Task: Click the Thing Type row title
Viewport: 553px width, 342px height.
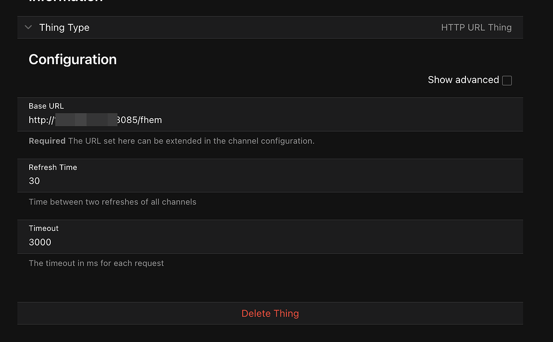Action: pyautogui.click(x=64, y=28)
